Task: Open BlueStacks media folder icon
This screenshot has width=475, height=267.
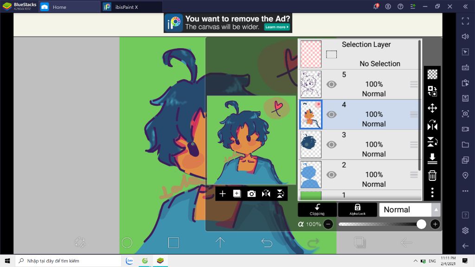Action: click(465, 145)
